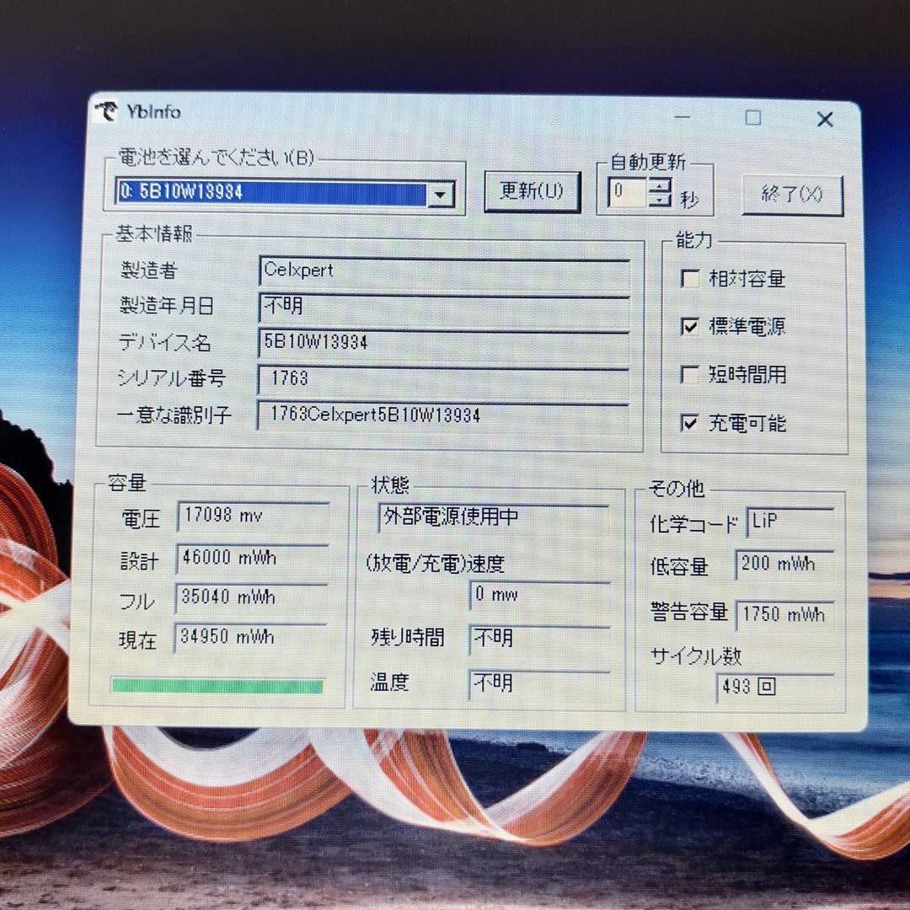Click the 製造者 field showing Celxpert
This screenshot has width=910, height=910.
pyautogui.click(x=445, y=272)
